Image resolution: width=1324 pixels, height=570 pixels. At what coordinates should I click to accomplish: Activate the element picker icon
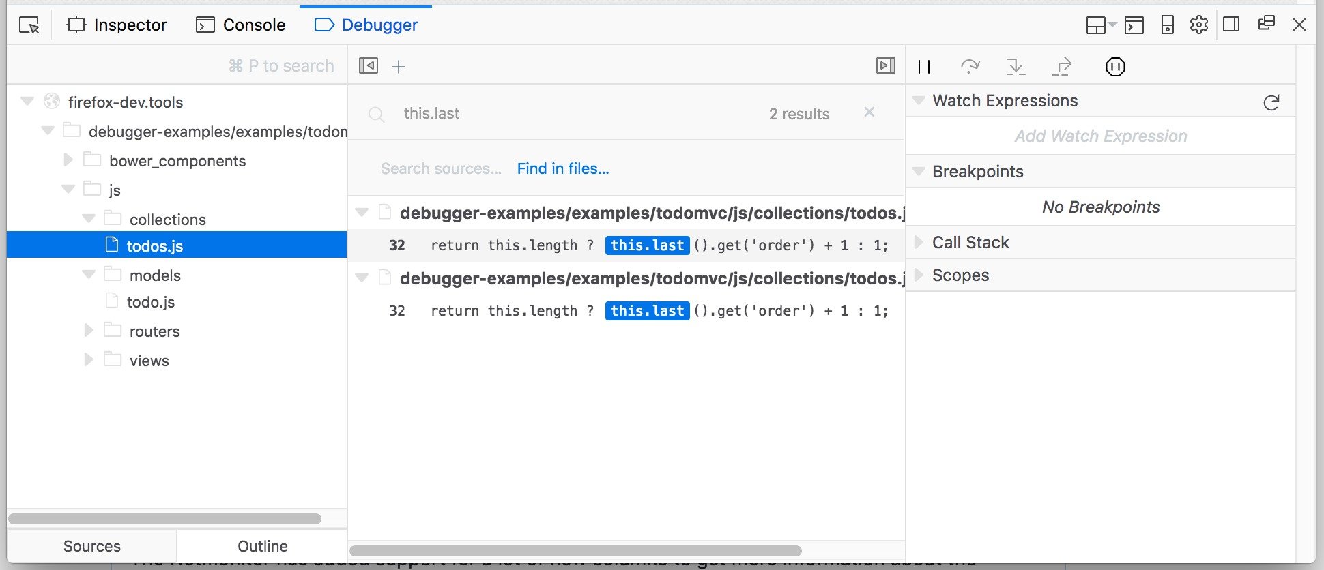pyautogui.click(x=29, y=25)
